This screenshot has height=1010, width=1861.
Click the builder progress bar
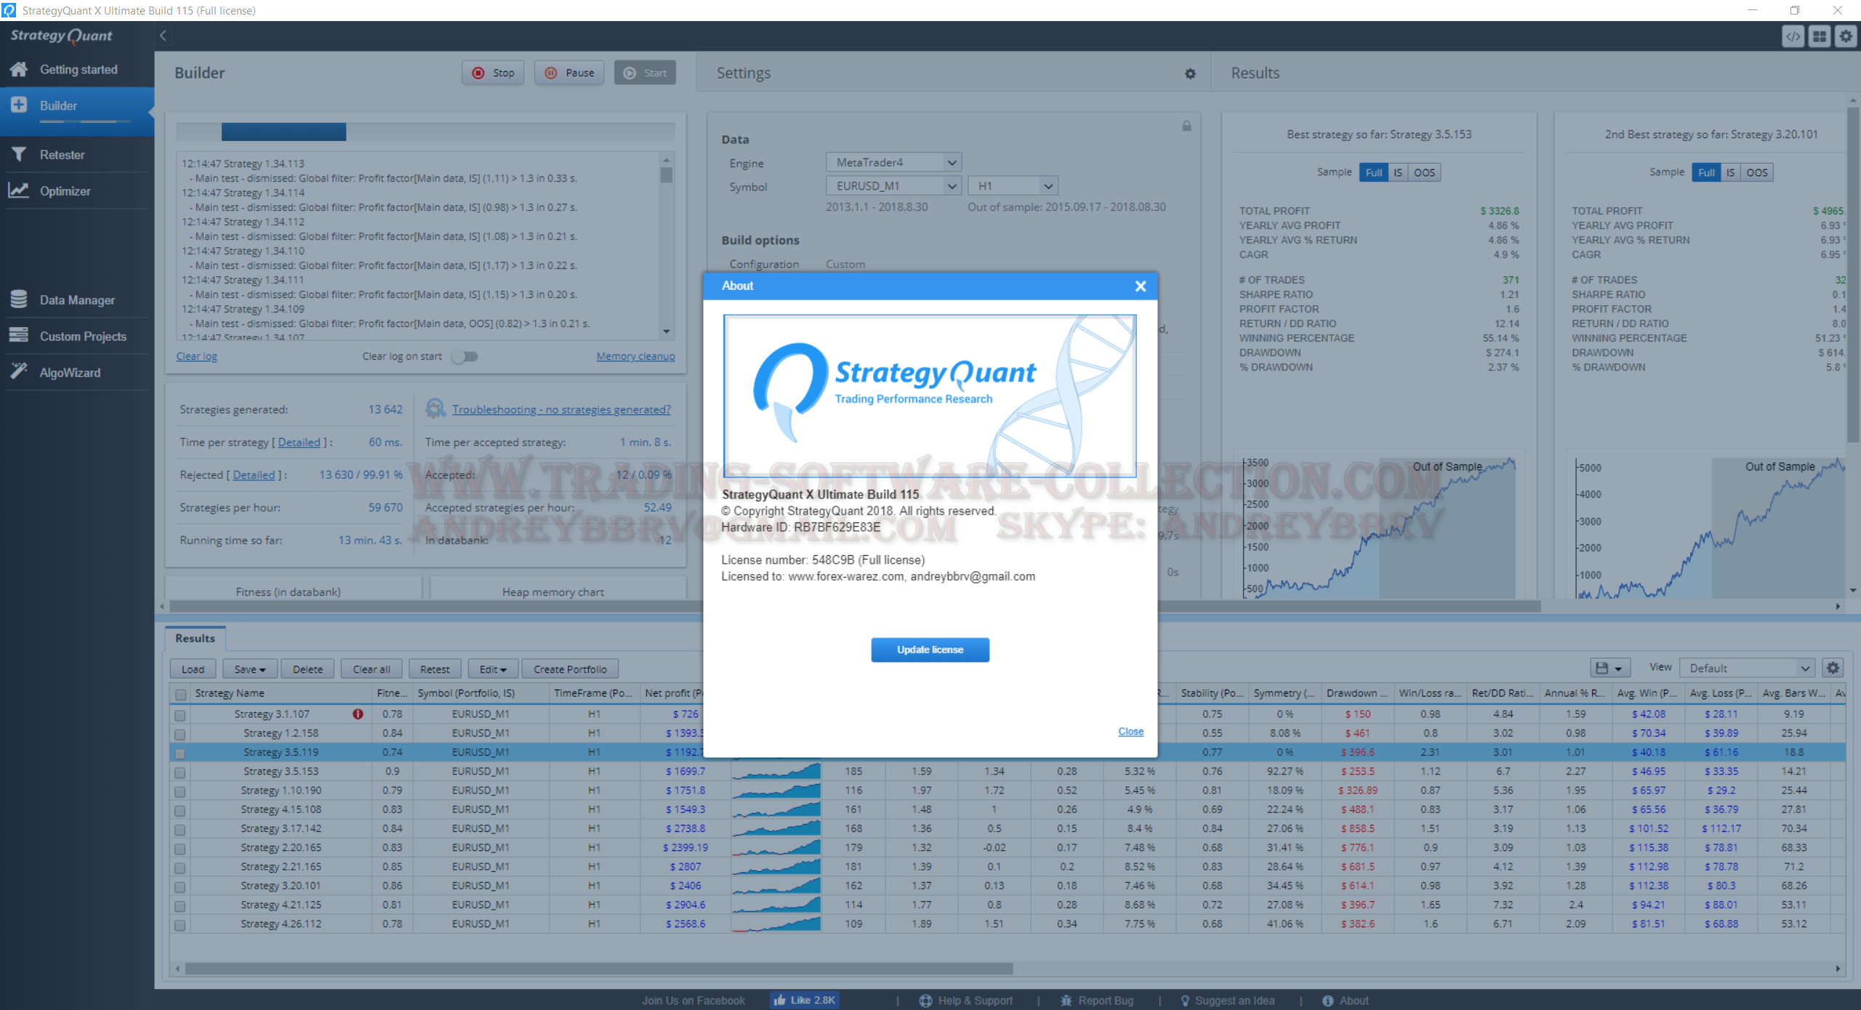coord(425,132)
